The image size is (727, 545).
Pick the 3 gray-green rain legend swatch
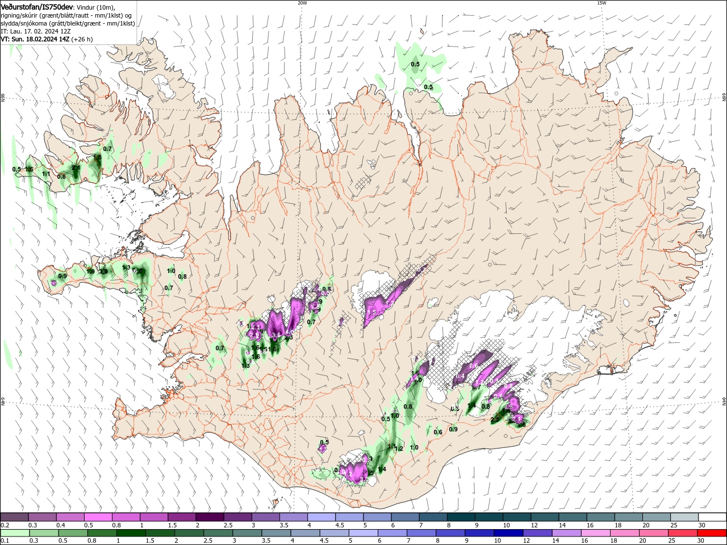click(x=247, y=533)
